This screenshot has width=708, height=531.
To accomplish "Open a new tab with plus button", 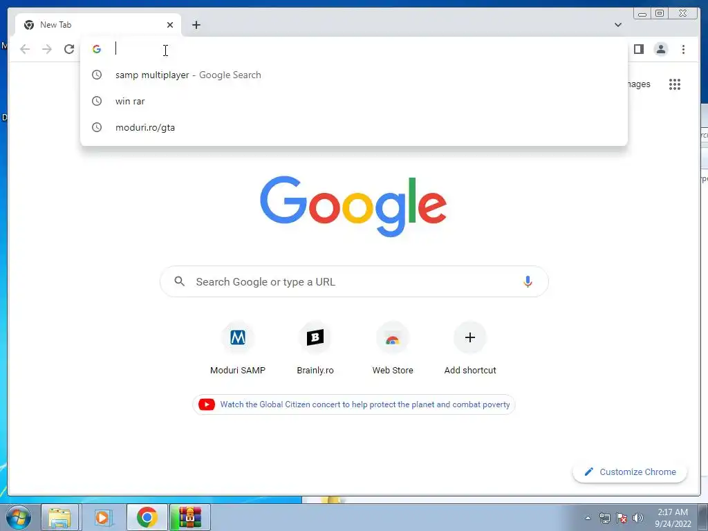I will (196, 25).
